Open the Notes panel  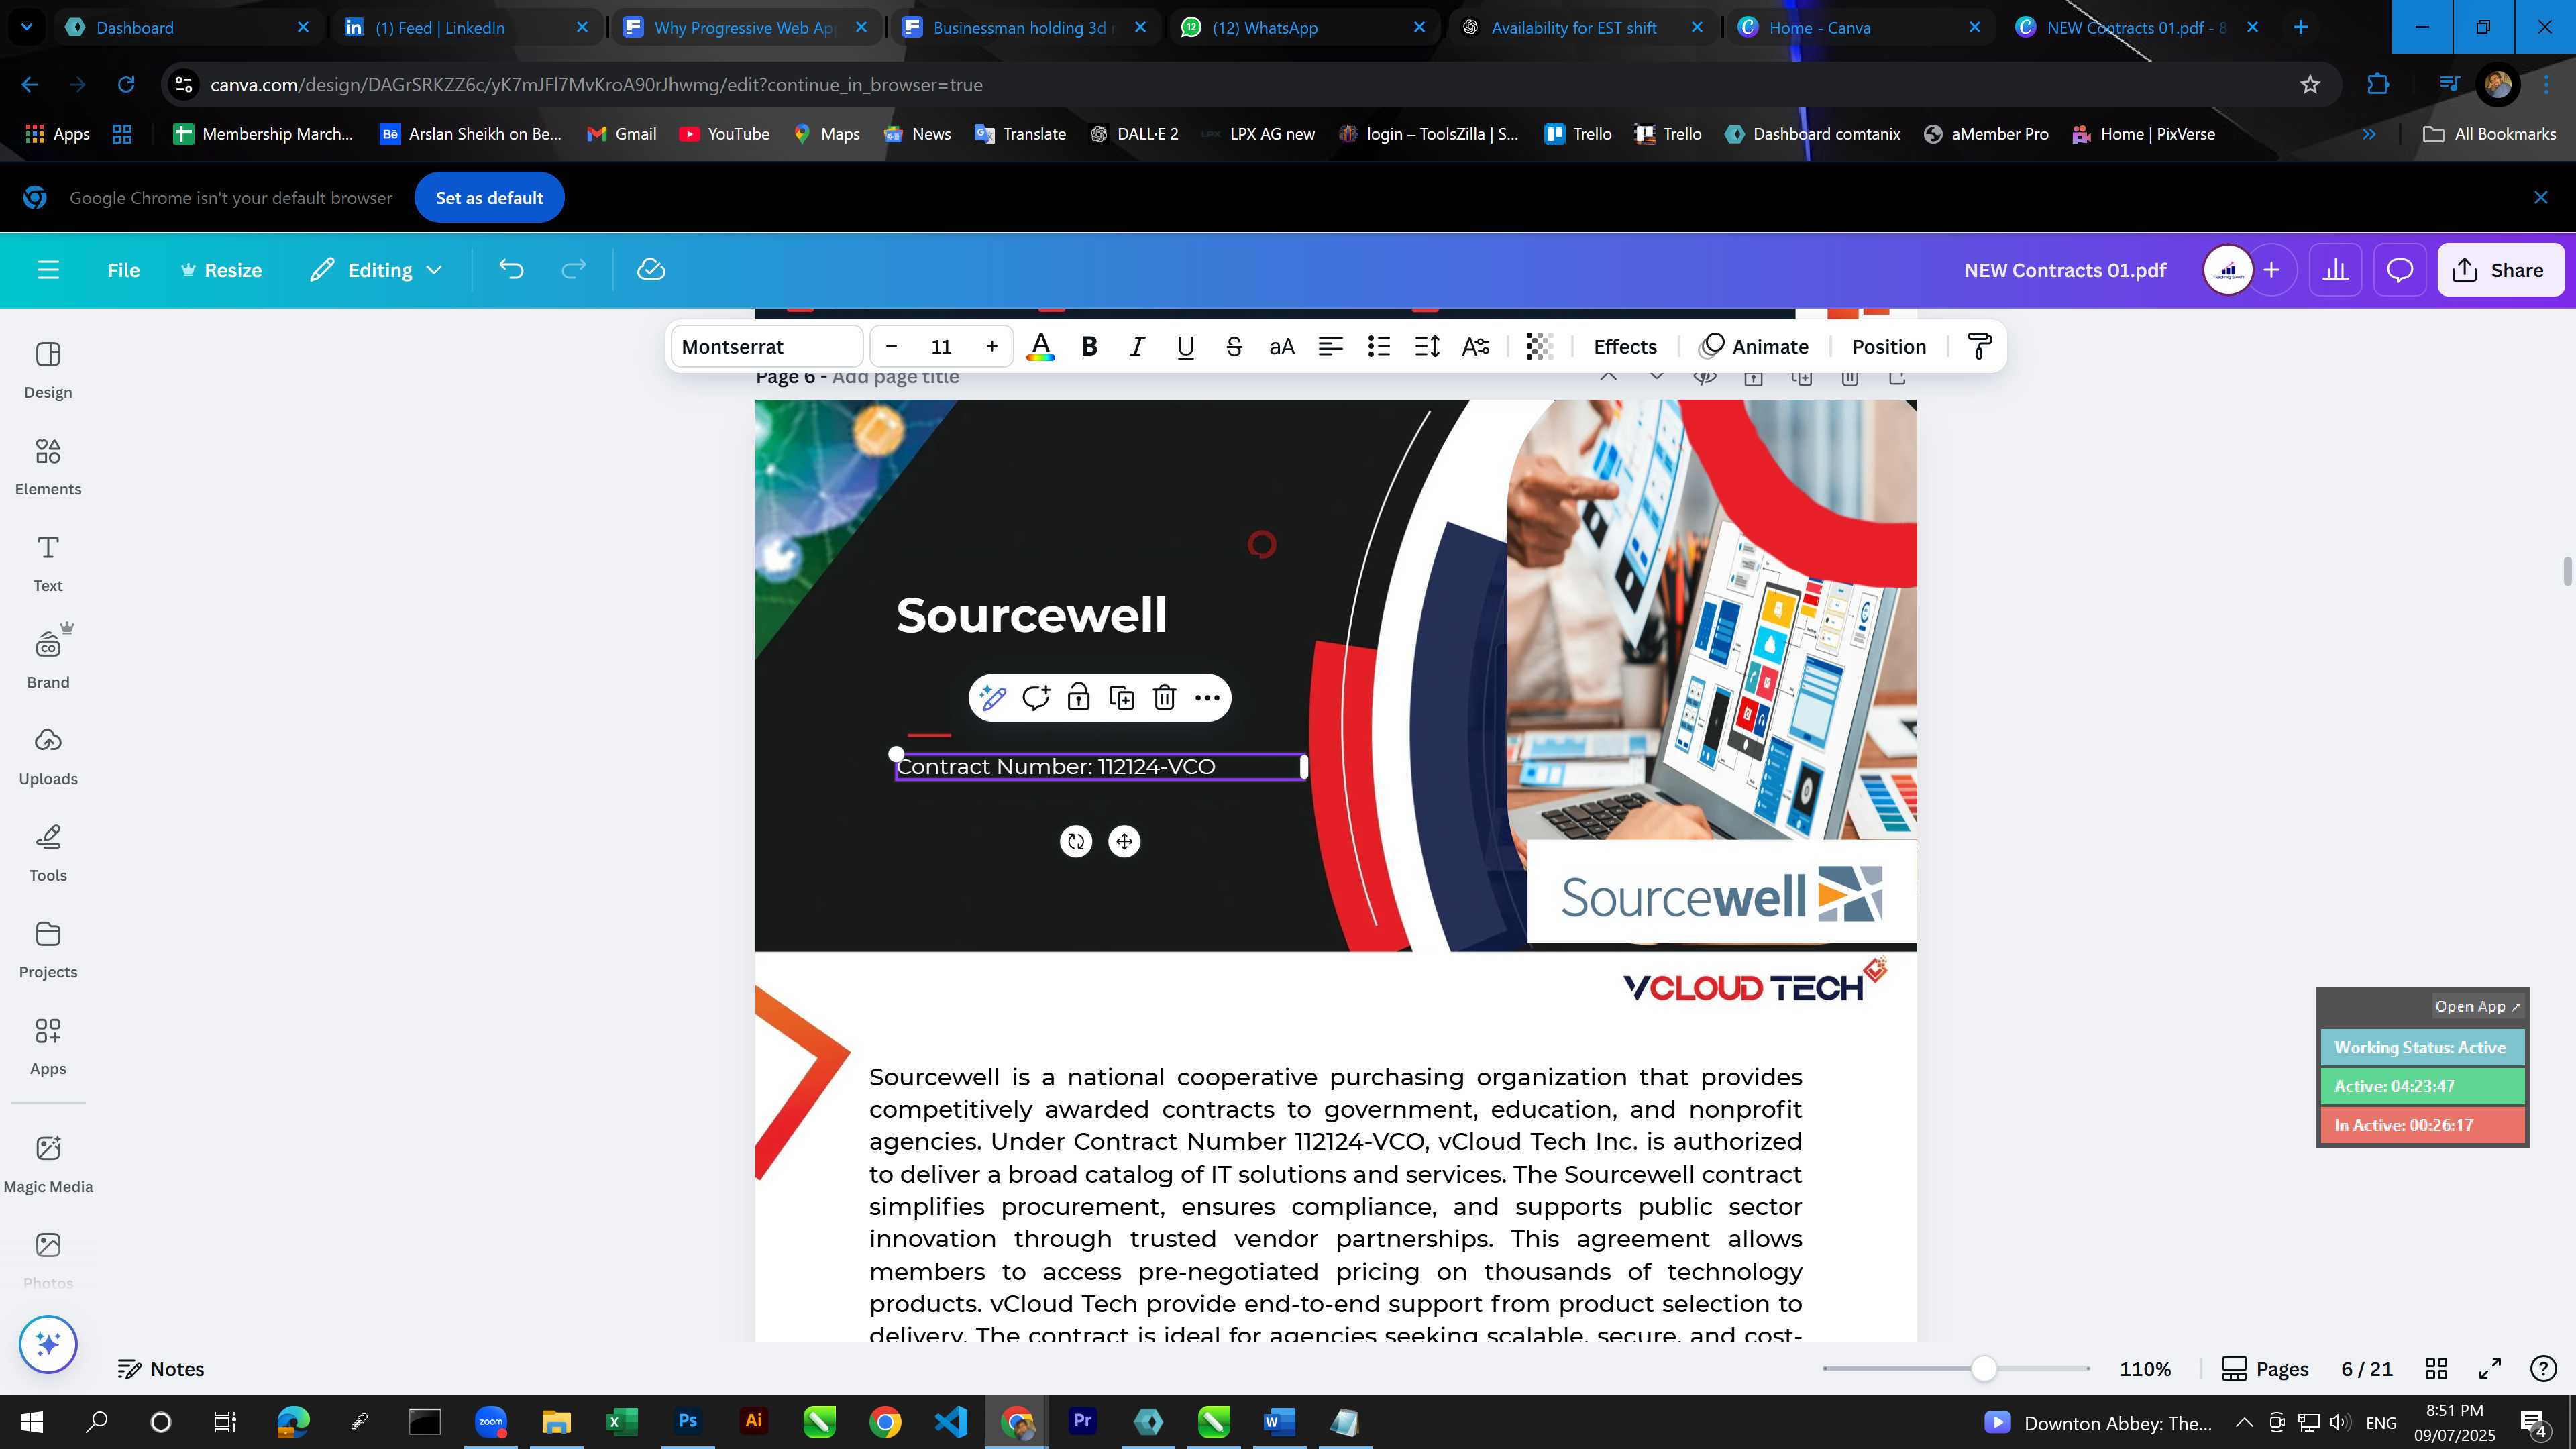[161, 1369]
